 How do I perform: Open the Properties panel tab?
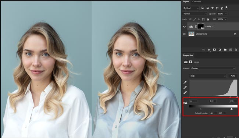point(188,55)
